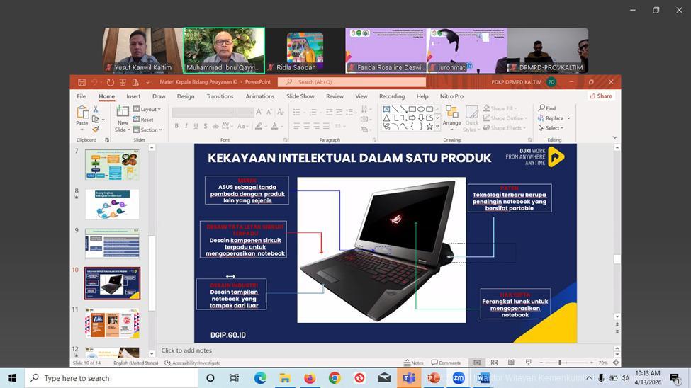The height and width of the screenshot is (388, 691).
Task: Start presentation from beginning icon in Quick Access Toolbar
Action: pos(123,82)
